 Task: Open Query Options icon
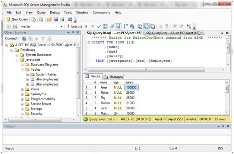[x=112, y=26]
